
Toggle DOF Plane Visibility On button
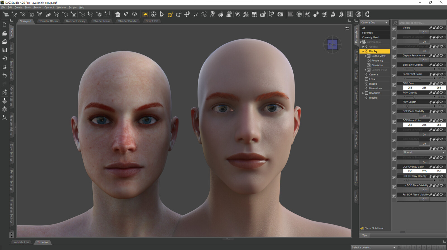coord(424,116)
